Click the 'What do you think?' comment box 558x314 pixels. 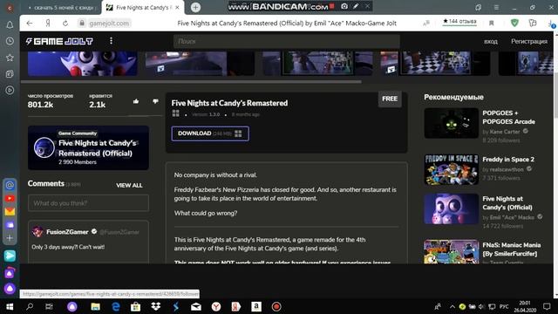coord(88,203)
